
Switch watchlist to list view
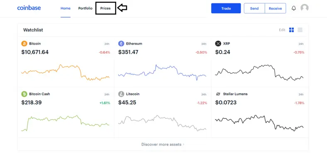300,30
